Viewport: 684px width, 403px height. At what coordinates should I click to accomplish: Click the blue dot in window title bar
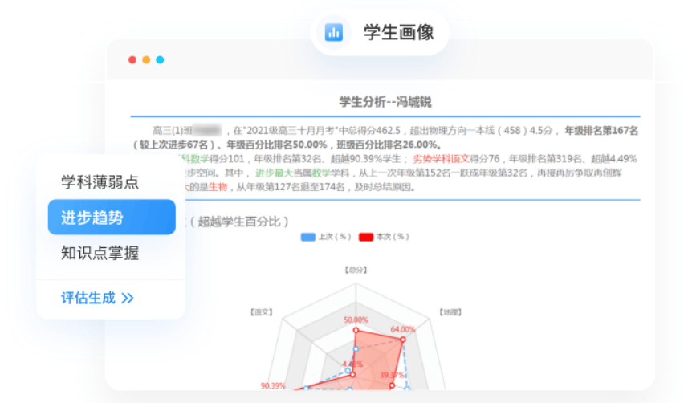pyautogui.click(x=160, y=60)
